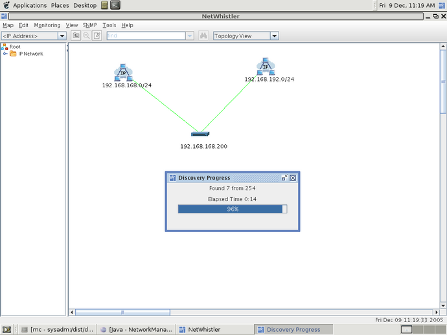Switch to NetWhistler taskbar button
This screenshot has height=335, width=447.
click(214, 330)
